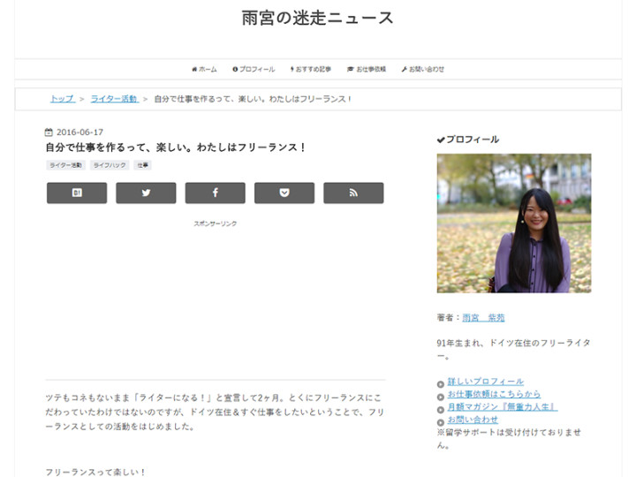This screenshot has width=636, height=477.
Task: Open the お仕事依頼はこちらから link
Action: coord(494,394)
